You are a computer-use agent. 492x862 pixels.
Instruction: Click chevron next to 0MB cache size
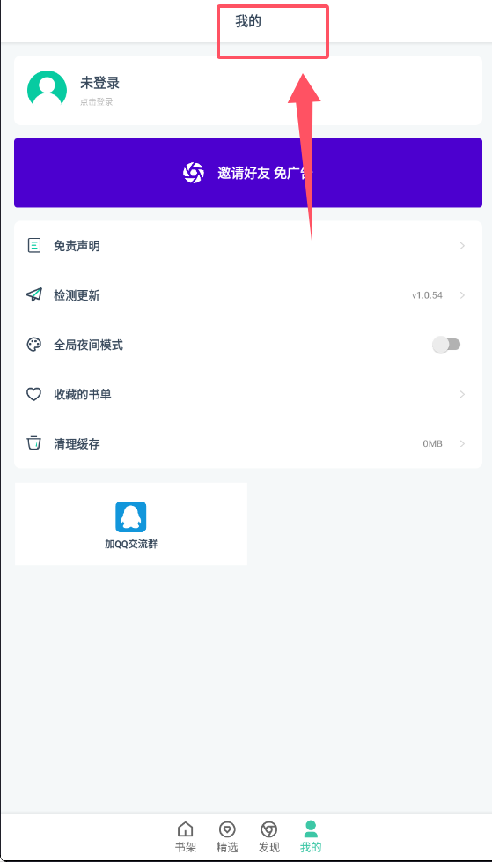click(x=463, y=443)
